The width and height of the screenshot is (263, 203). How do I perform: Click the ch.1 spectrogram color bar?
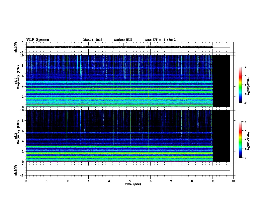pos(240,85)
